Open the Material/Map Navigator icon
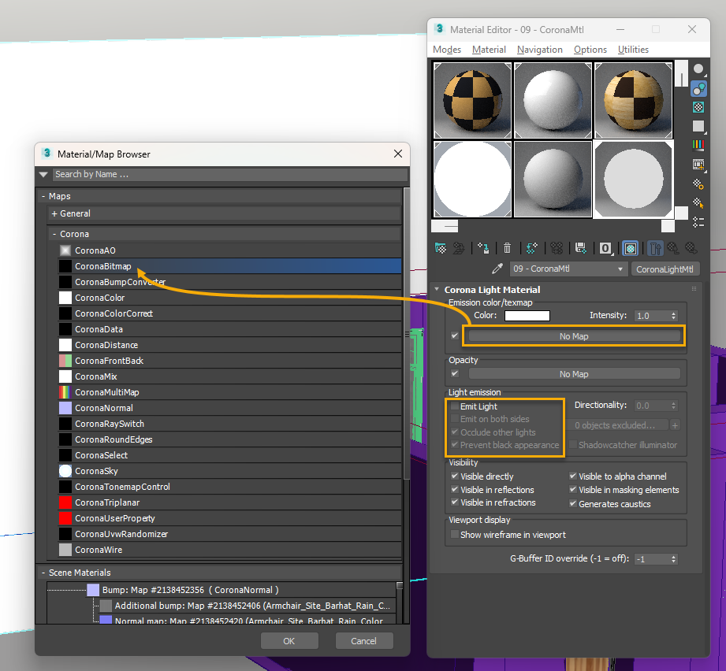Image resolution: width=726 pixels, height=671 pixels. 698,222
